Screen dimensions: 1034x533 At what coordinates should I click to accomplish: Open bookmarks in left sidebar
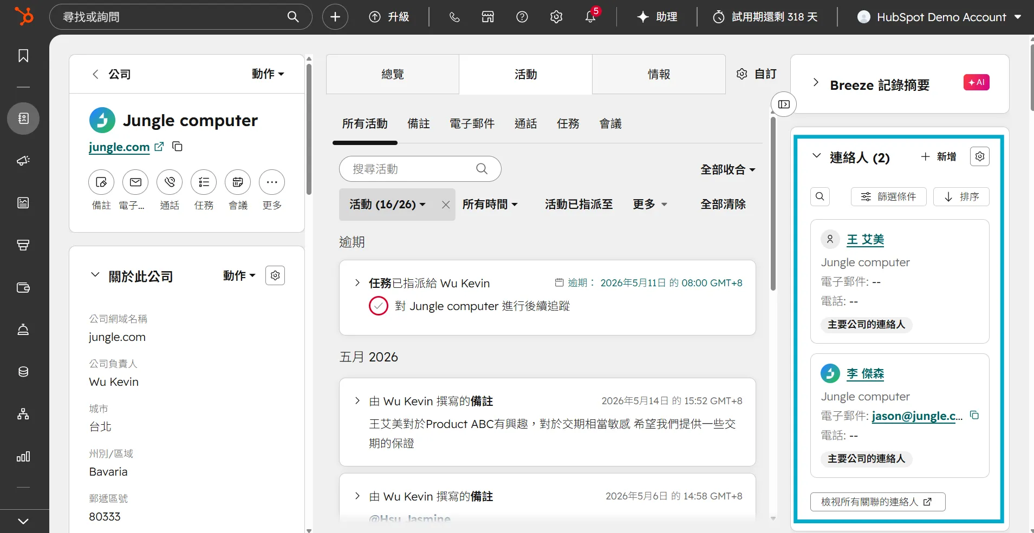click(x=23, y=56)
